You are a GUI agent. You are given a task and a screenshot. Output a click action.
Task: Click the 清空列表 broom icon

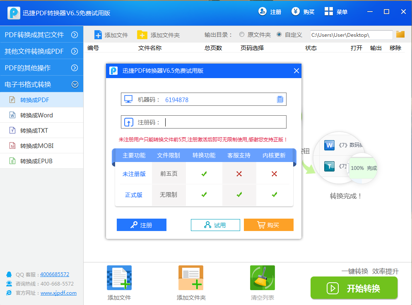coord(263,278)
